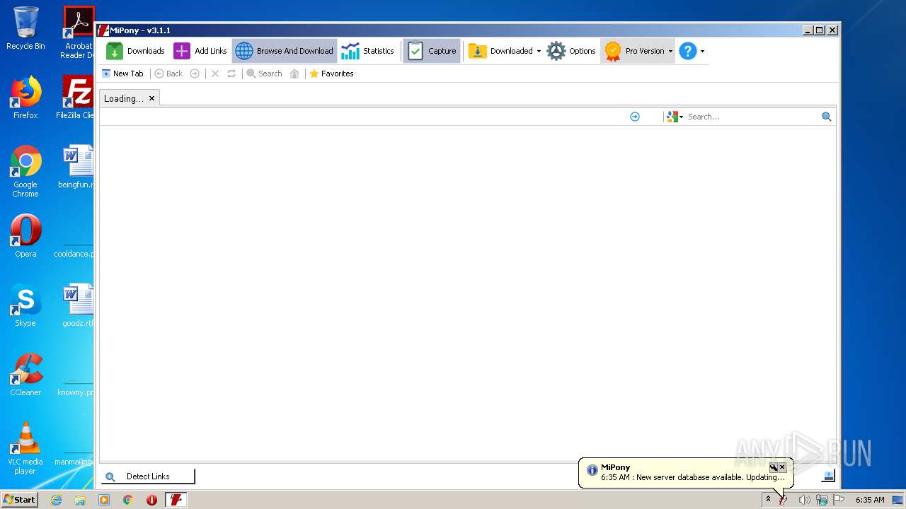Open the Statistics chart view
906x509 pixels.
pyautogui.click(x=368, y=51)
